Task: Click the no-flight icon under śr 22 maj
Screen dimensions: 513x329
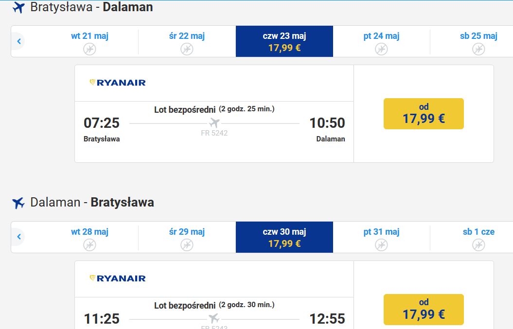Action: [x=187, y=49]
